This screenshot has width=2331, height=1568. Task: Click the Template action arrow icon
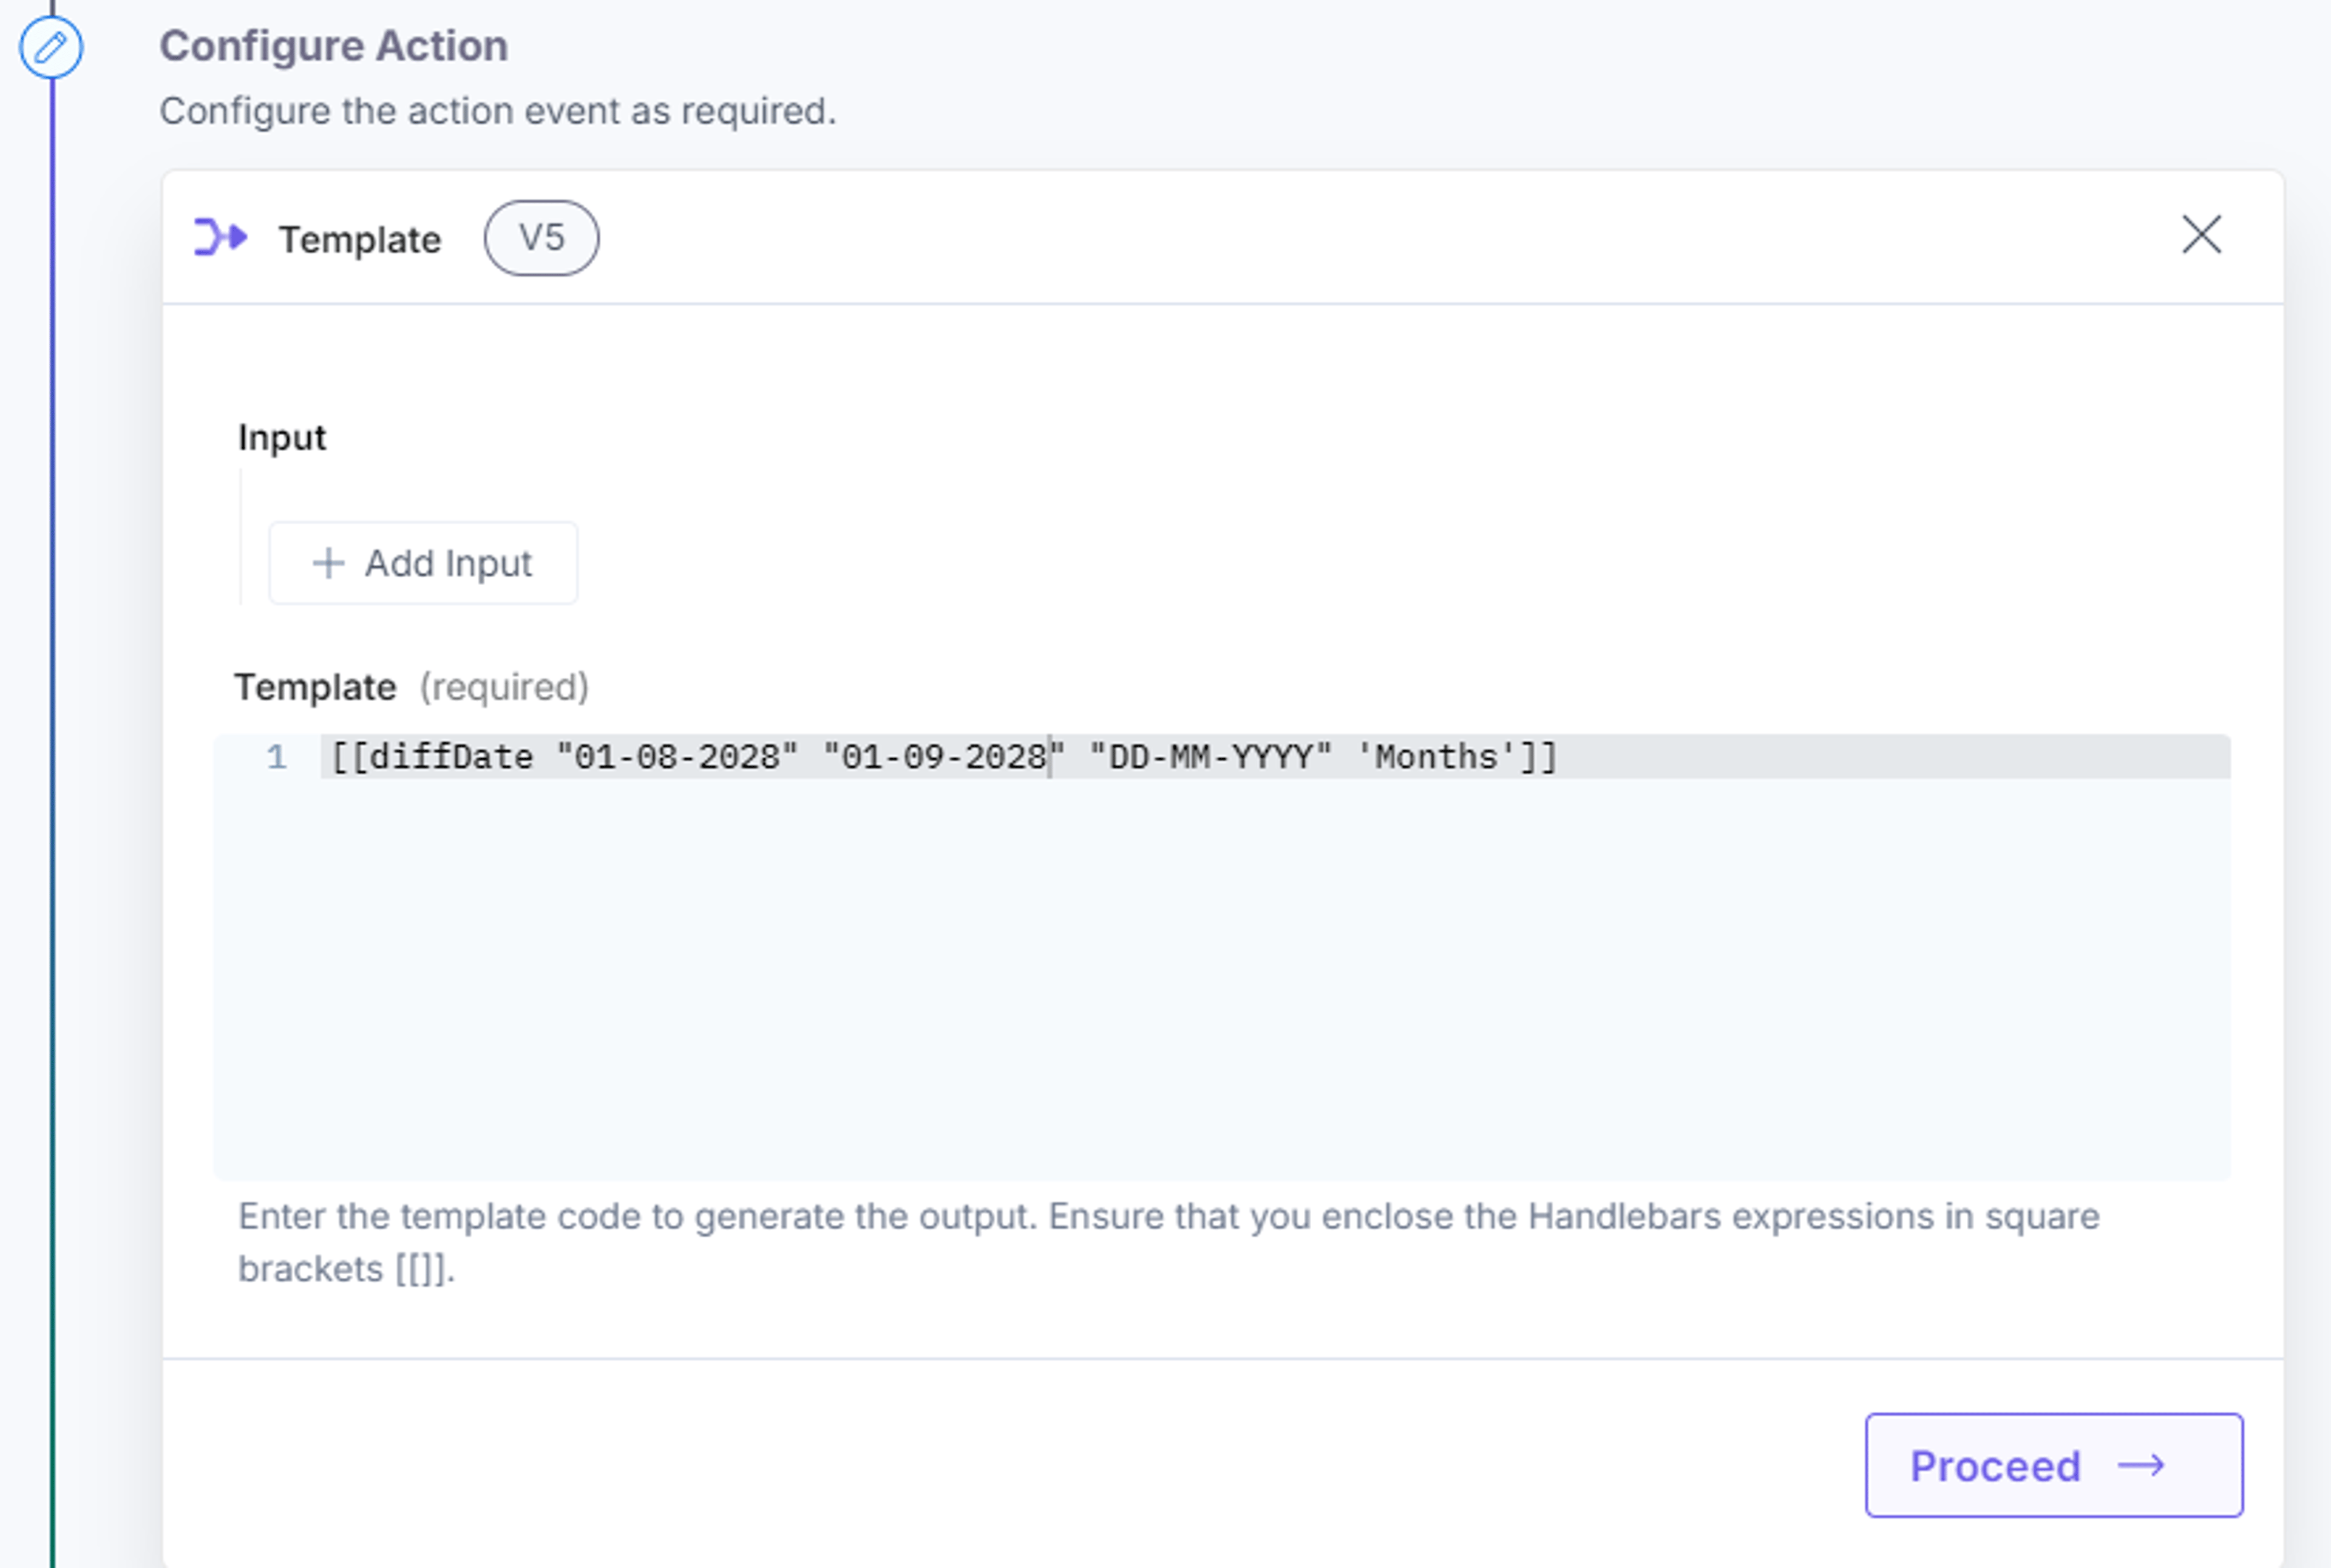[x=221, y=238]
